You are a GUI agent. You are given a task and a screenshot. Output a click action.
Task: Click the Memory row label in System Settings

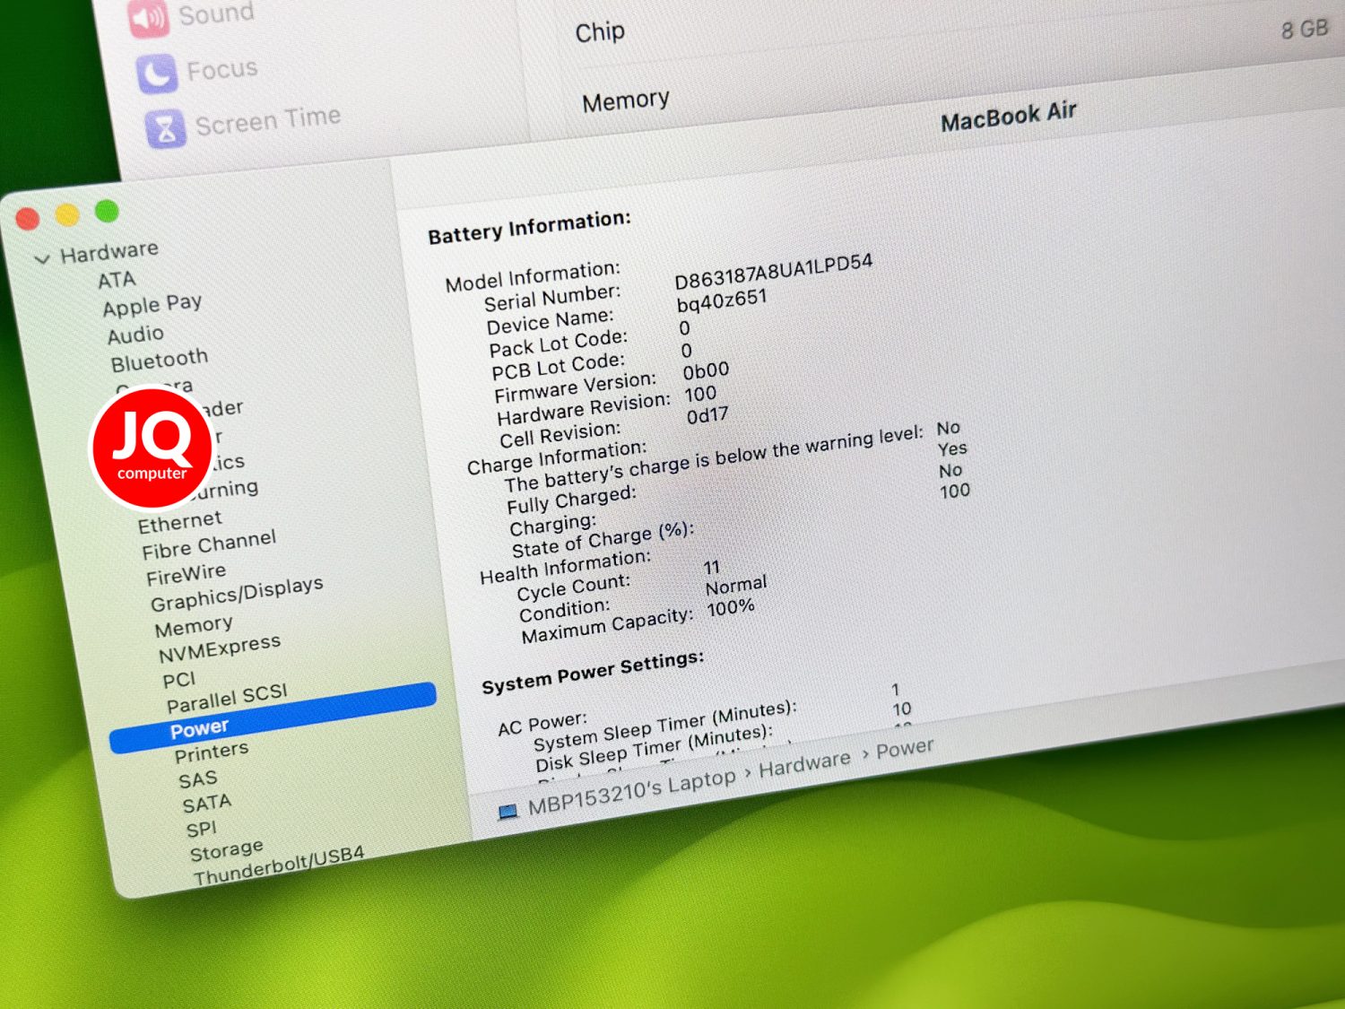(625, 100)
